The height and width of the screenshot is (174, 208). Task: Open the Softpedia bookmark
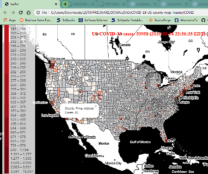click(66, 20)
